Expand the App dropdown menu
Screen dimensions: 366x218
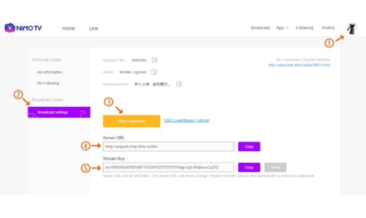tap(282, 28)
